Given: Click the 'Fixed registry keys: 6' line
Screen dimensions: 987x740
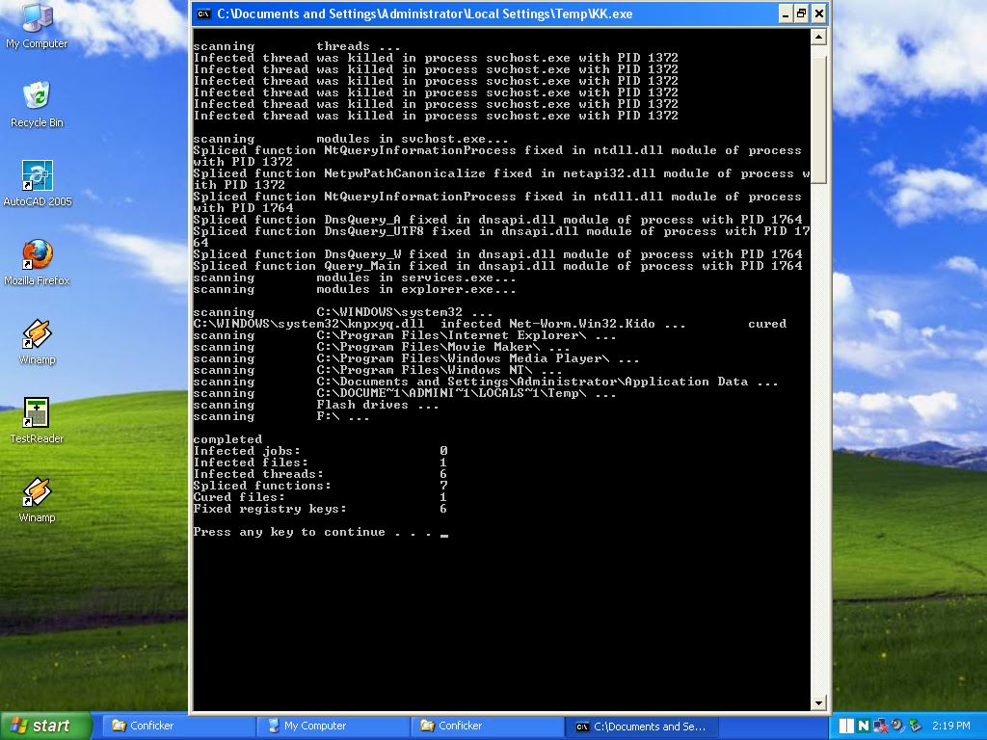Looking at the screenshot, I should (x=320, y=509).
